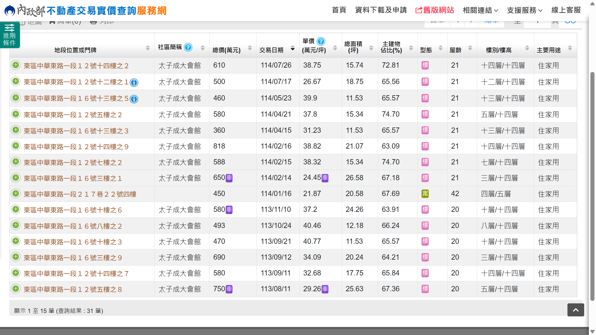Click info icon on 12號十二樓之1 row

click(134, 83)
